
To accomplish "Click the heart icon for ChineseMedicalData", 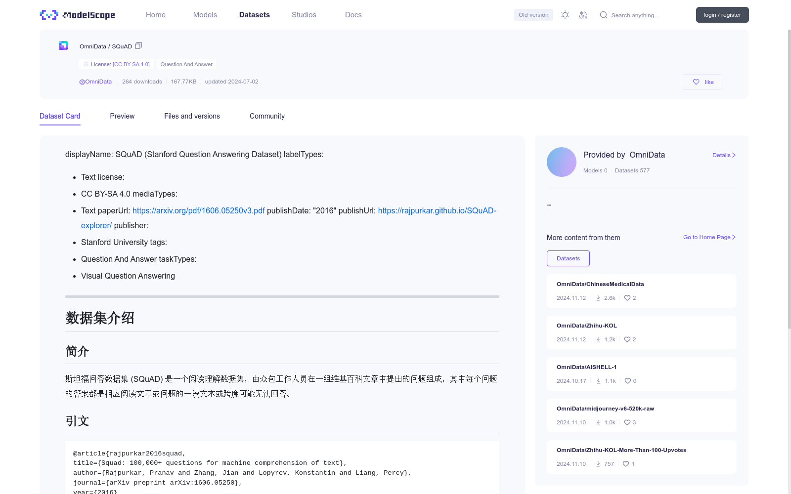I will (x=627, y=298).
